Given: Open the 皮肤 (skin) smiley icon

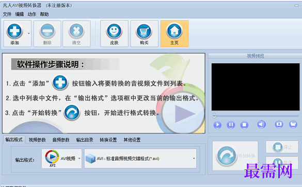Looking at the screenshot, I should [x=114, y=31].
